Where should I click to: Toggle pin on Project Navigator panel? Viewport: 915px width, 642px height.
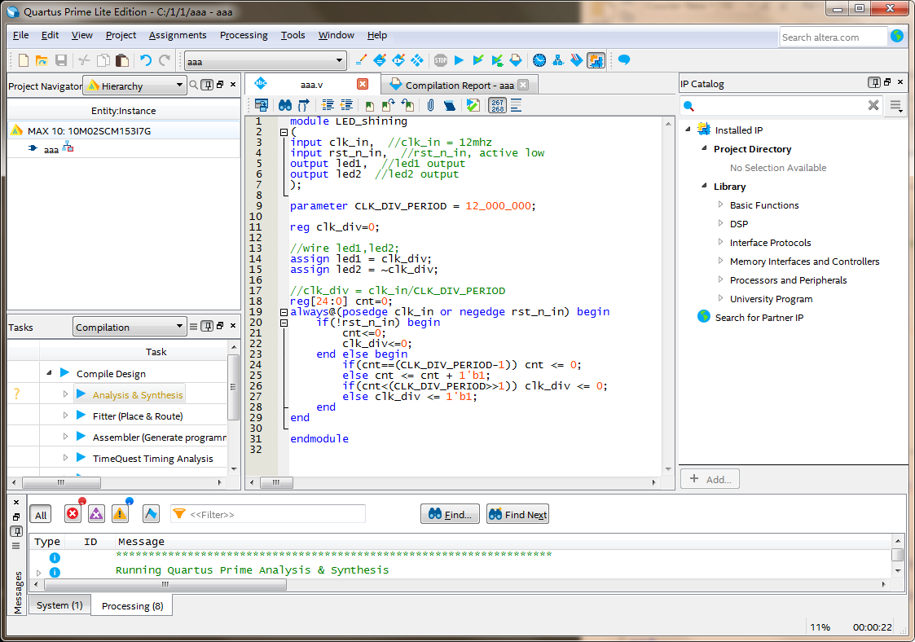207,85
